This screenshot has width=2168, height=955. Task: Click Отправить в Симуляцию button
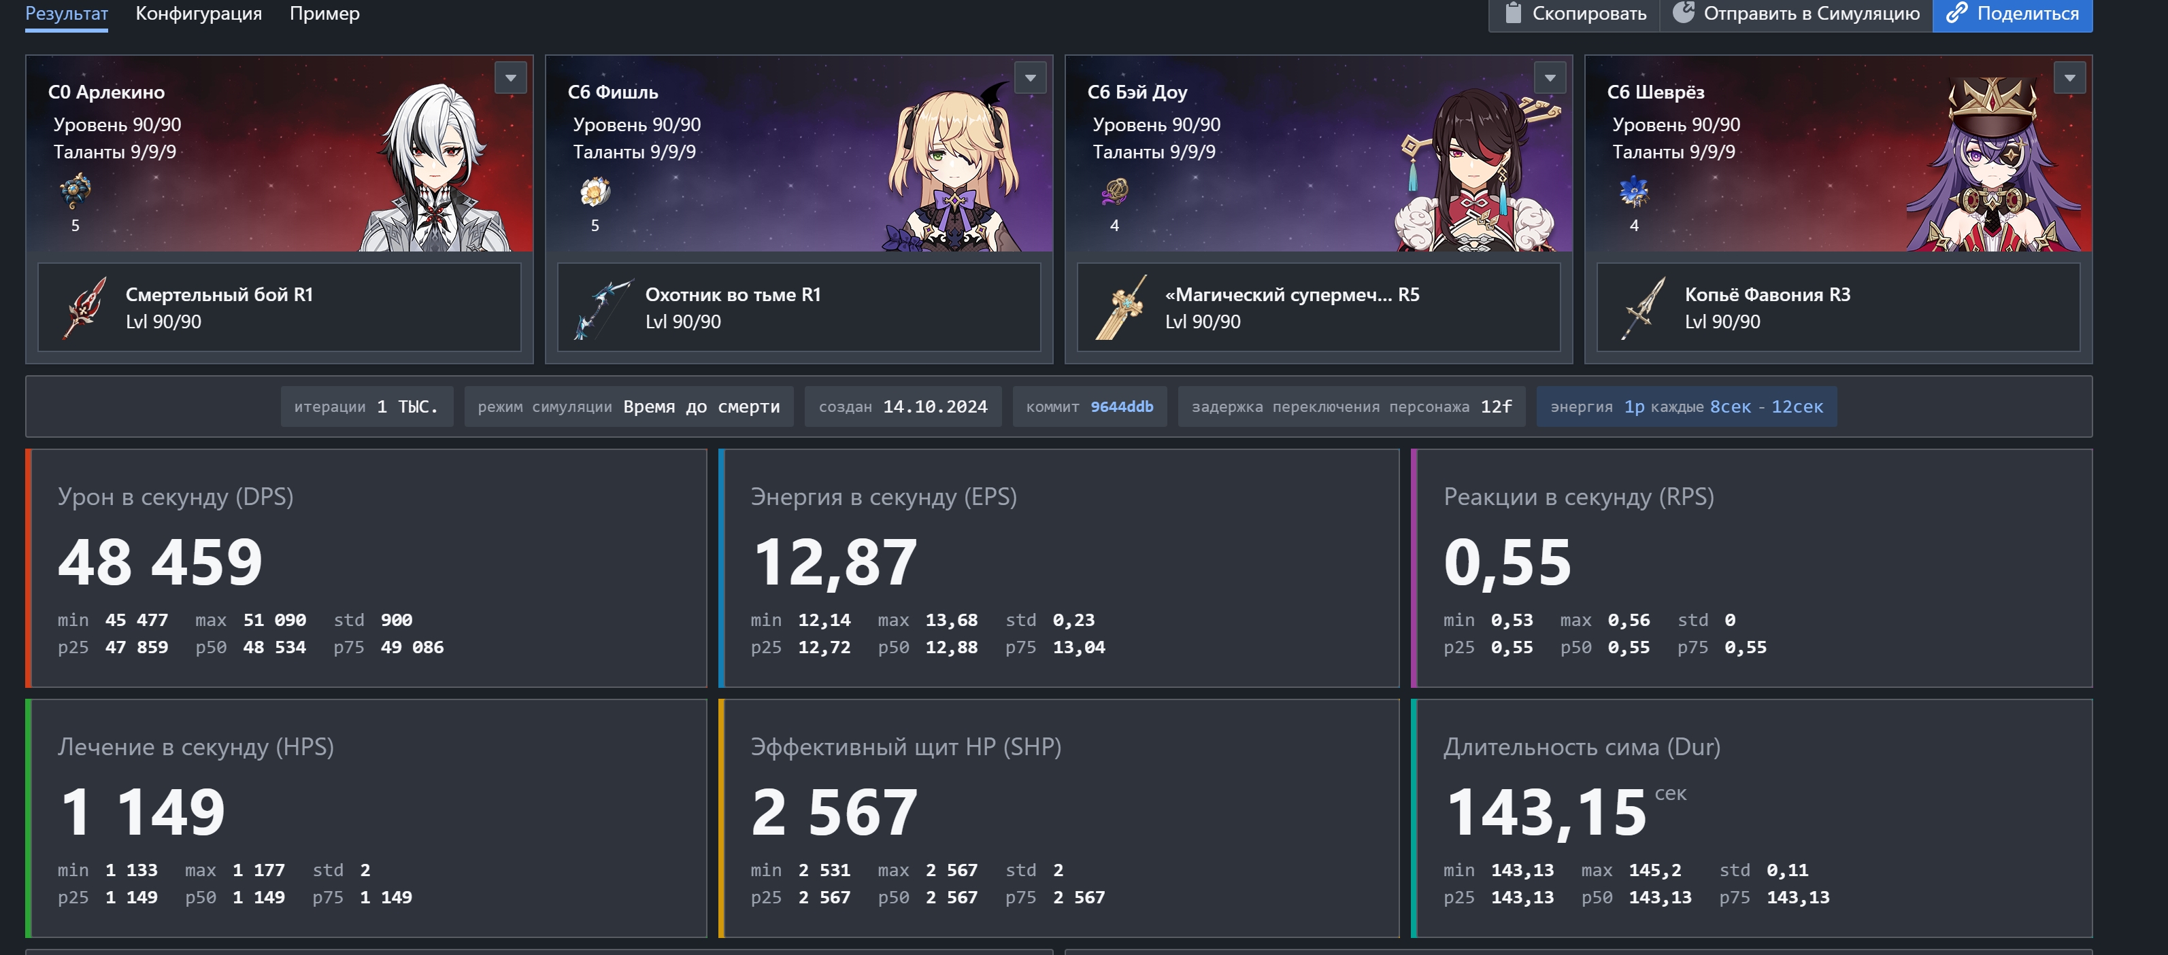(1795, 14)
